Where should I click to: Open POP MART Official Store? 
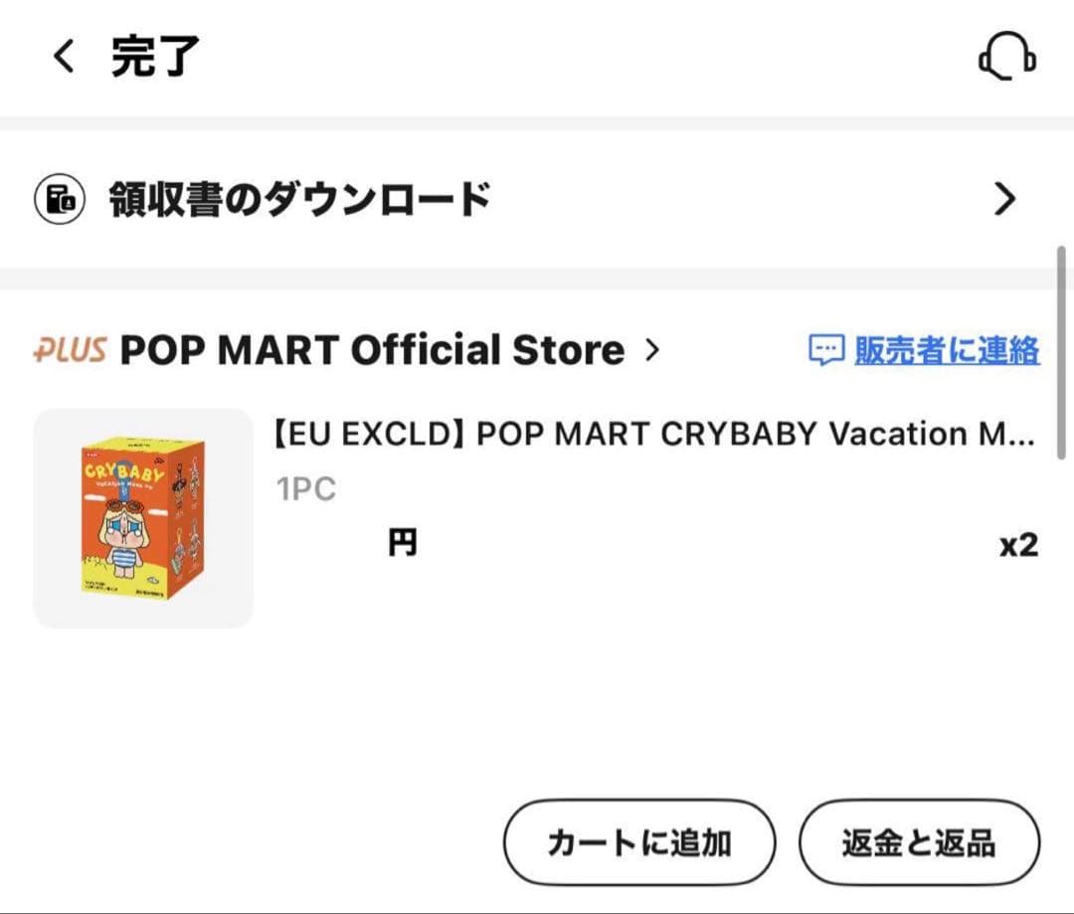pos(370,350)
